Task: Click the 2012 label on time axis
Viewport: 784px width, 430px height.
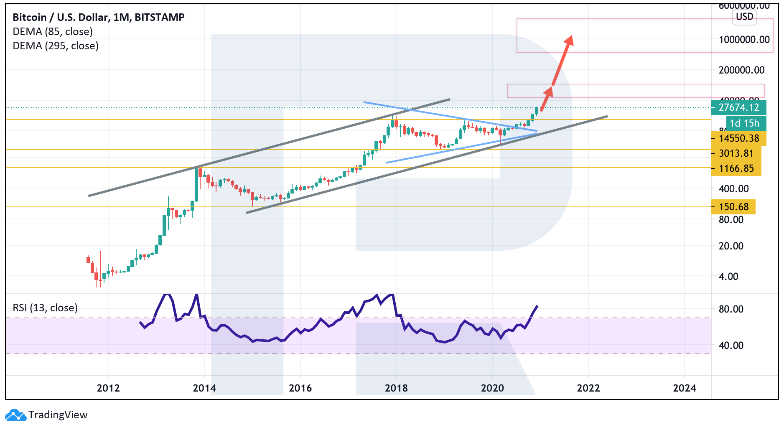Action: pyautogui.click(x=108, y=388)
